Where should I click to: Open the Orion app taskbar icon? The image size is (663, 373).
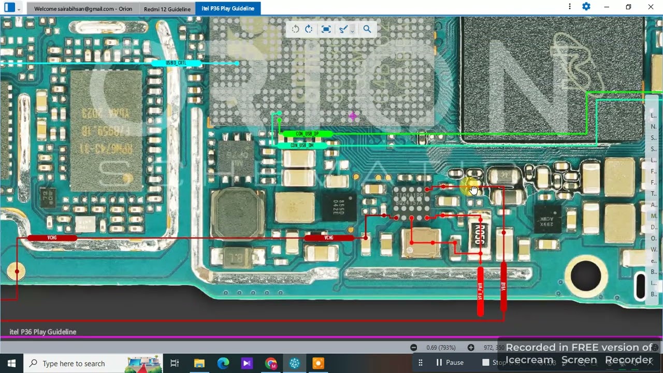295,363
